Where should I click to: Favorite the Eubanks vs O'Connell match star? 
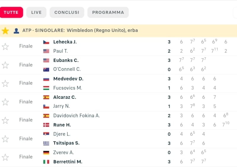click(x=5, y=65)
